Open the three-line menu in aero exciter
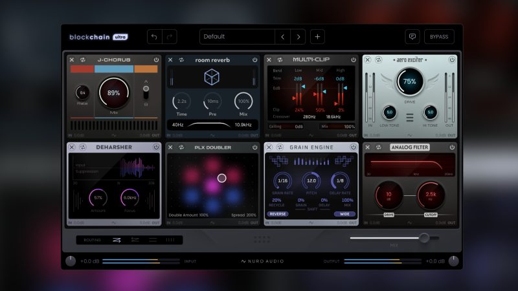Viewport: 518px width, 291px height. [410, 118]
